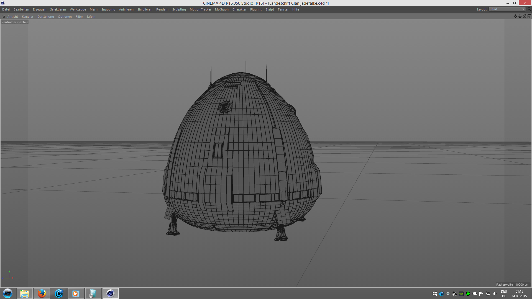
Task: Click the Cinema 4D logo in title bar
Action: [x=3, y=3]
